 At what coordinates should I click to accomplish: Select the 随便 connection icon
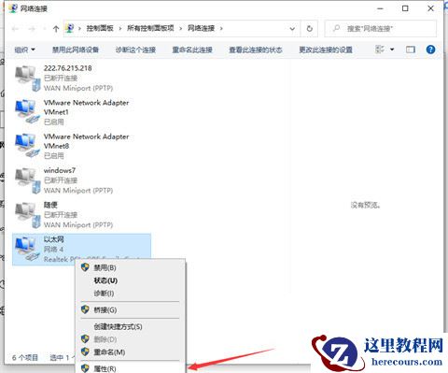(x=27, y=215)
